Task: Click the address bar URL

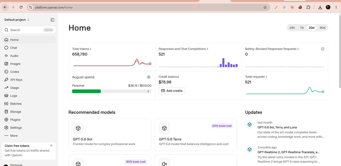Action: click(x=54, y=7)
